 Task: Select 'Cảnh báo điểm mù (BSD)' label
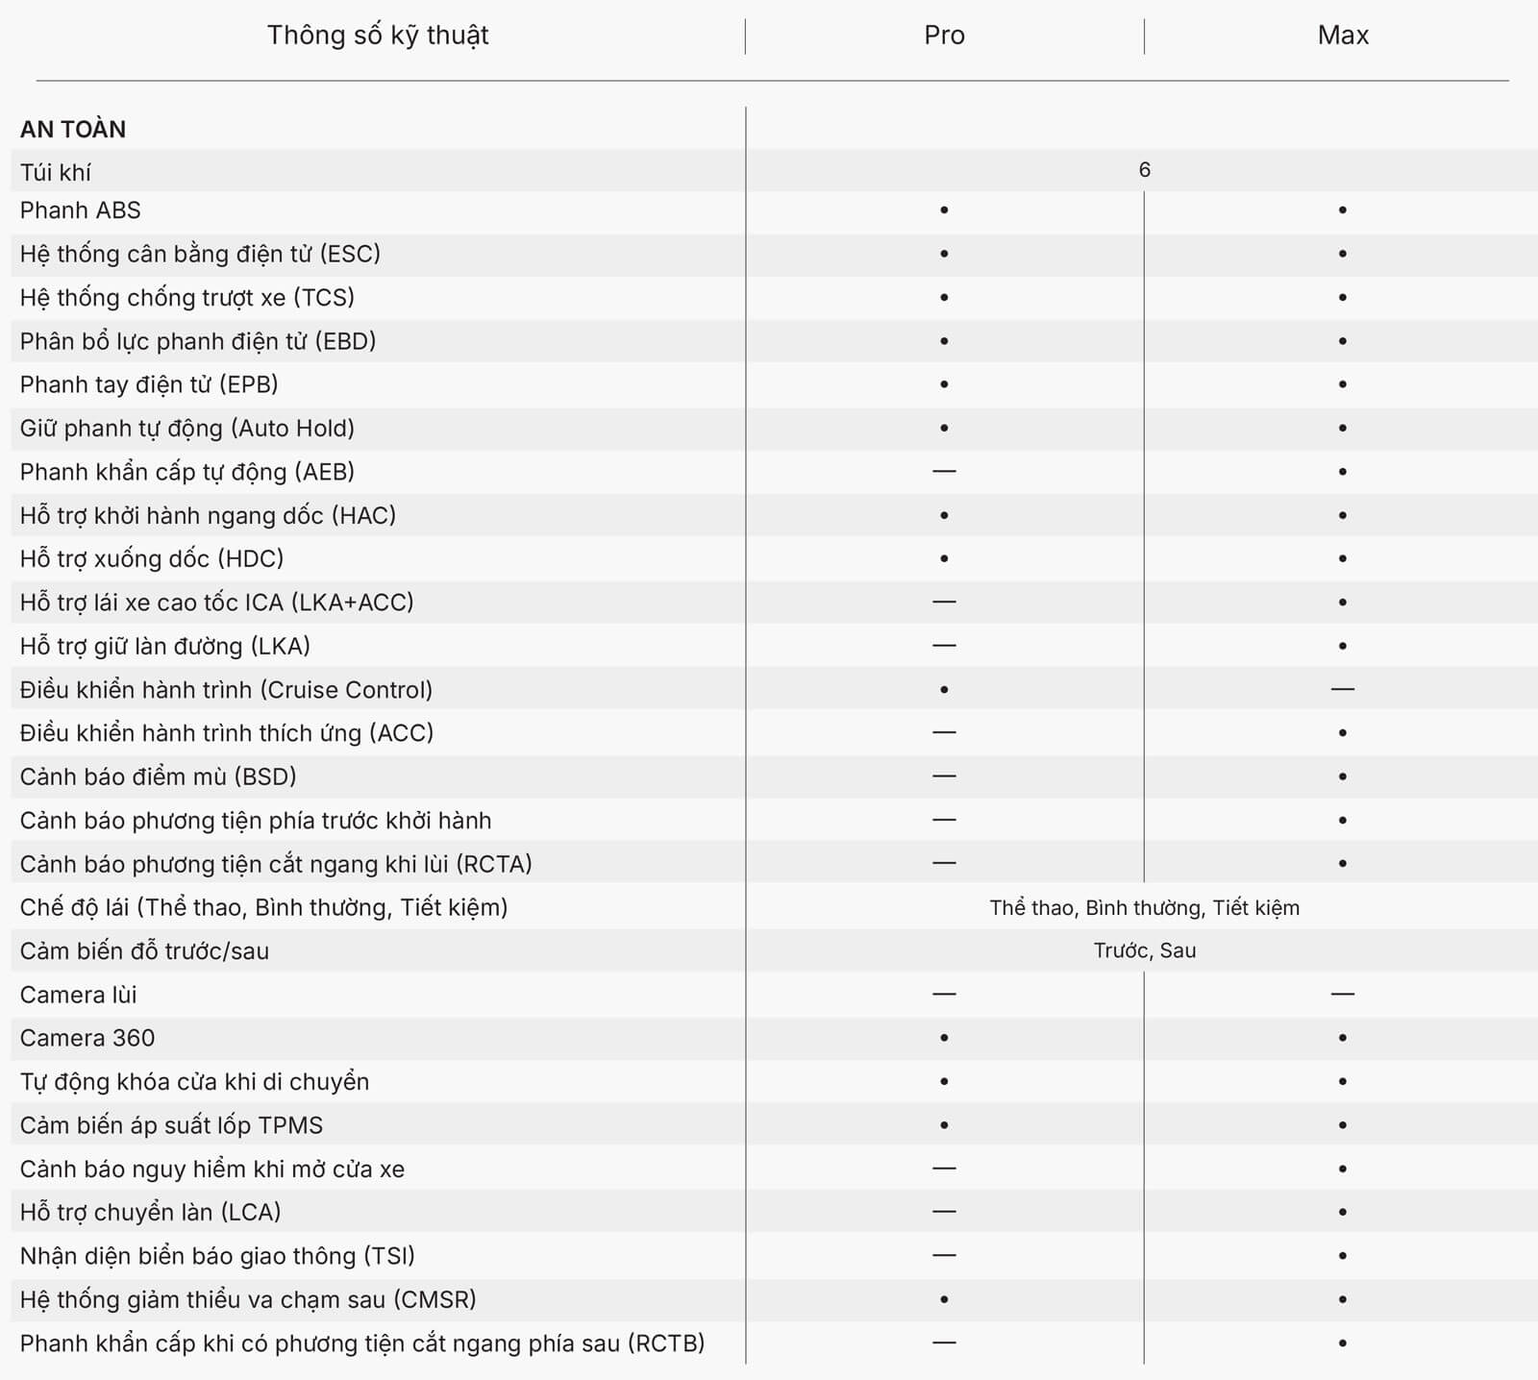point(159,776)
